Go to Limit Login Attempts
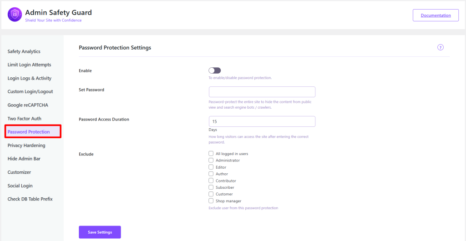 pos(30,65)
